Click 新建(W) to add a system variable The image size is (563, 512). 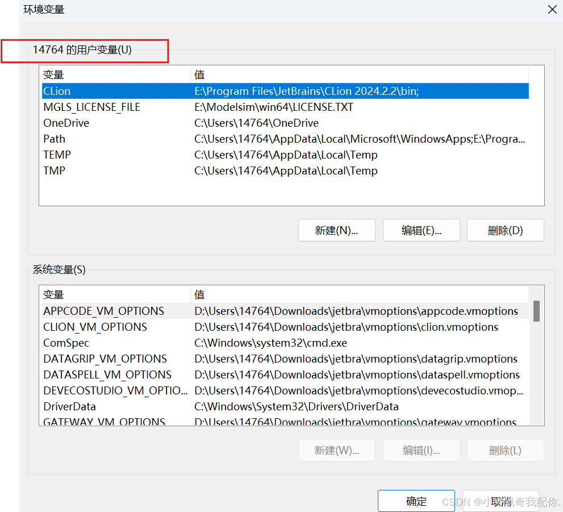[x=336, y=450]
